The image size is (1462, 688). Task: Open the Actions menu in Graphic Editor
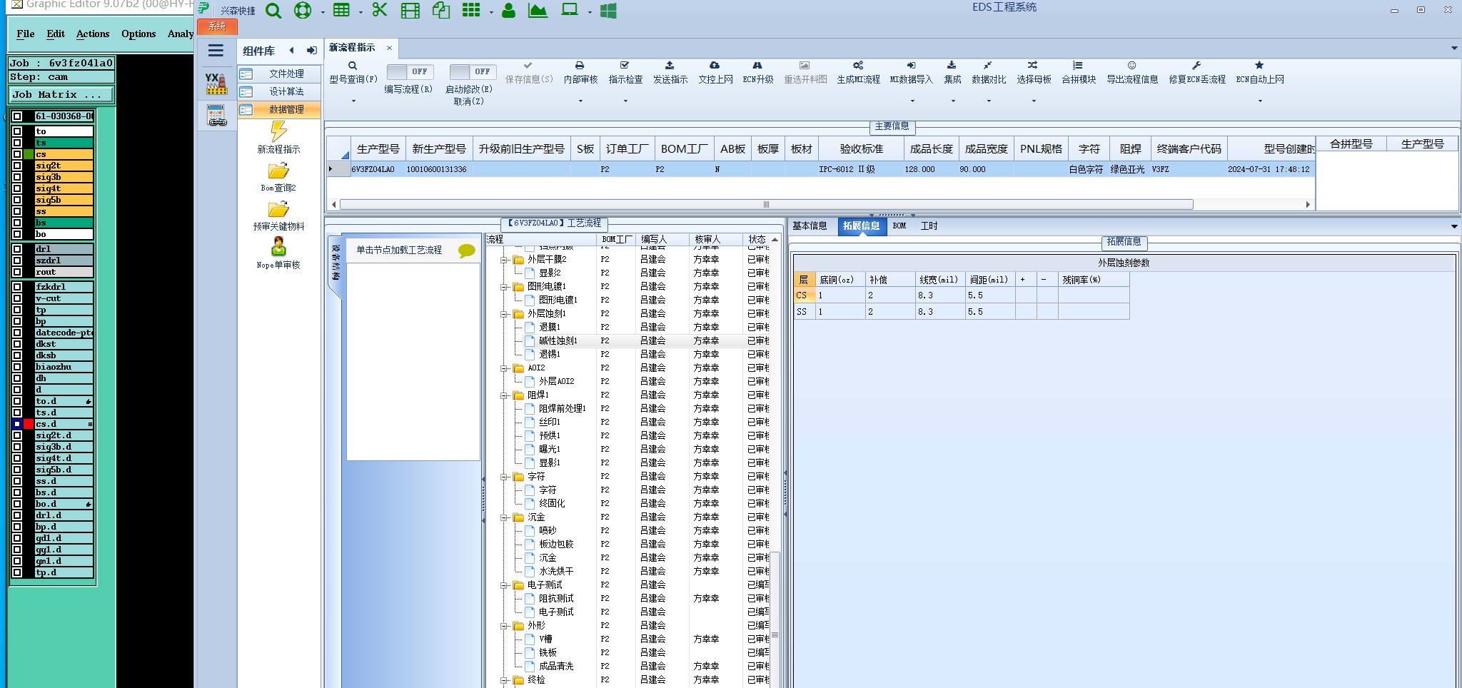[93, 34]
